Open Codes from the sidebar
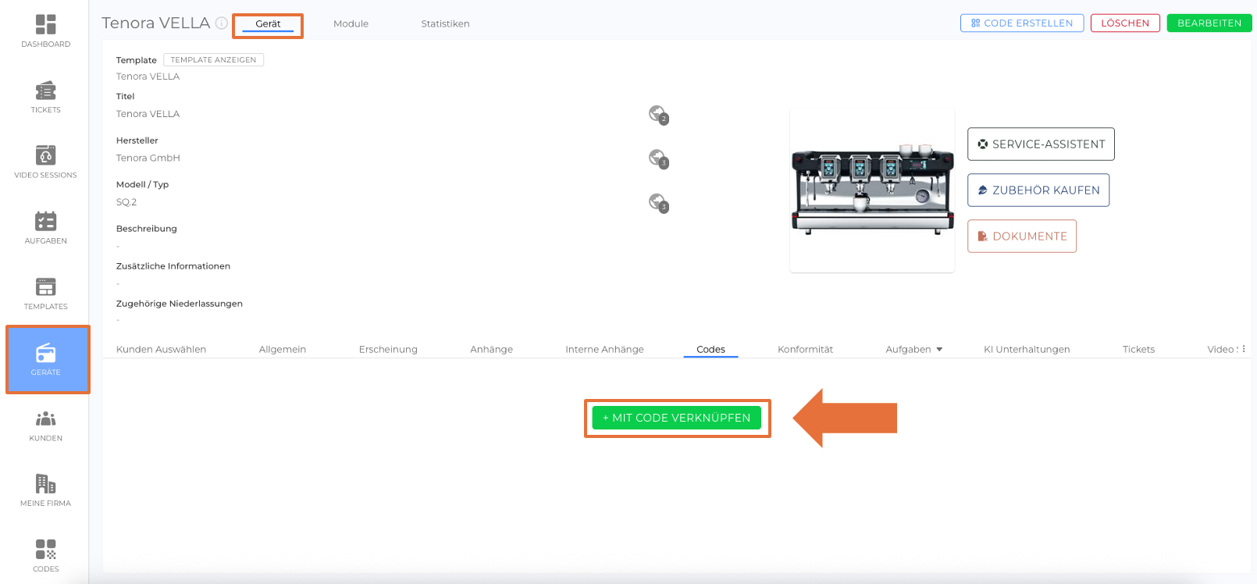 click(45, 556)
